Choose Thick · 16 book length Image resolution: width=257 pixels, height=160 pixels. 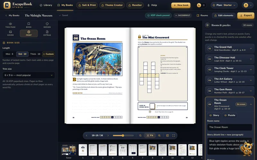[35, 54]
